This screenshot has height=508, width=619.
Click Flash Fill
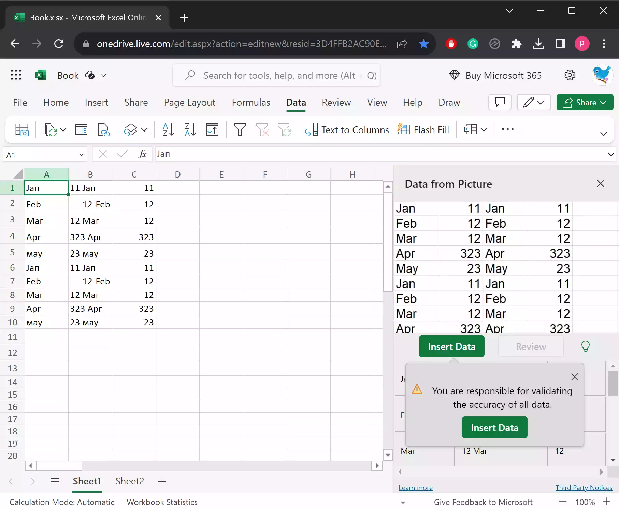(x=423, y=130)
